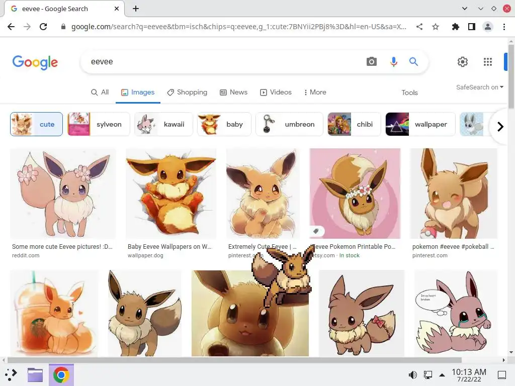This screenshot has width=515, height=386.
Task: Open the Starbucks cup Eevee thumbnail
Action: click(54, 313)
